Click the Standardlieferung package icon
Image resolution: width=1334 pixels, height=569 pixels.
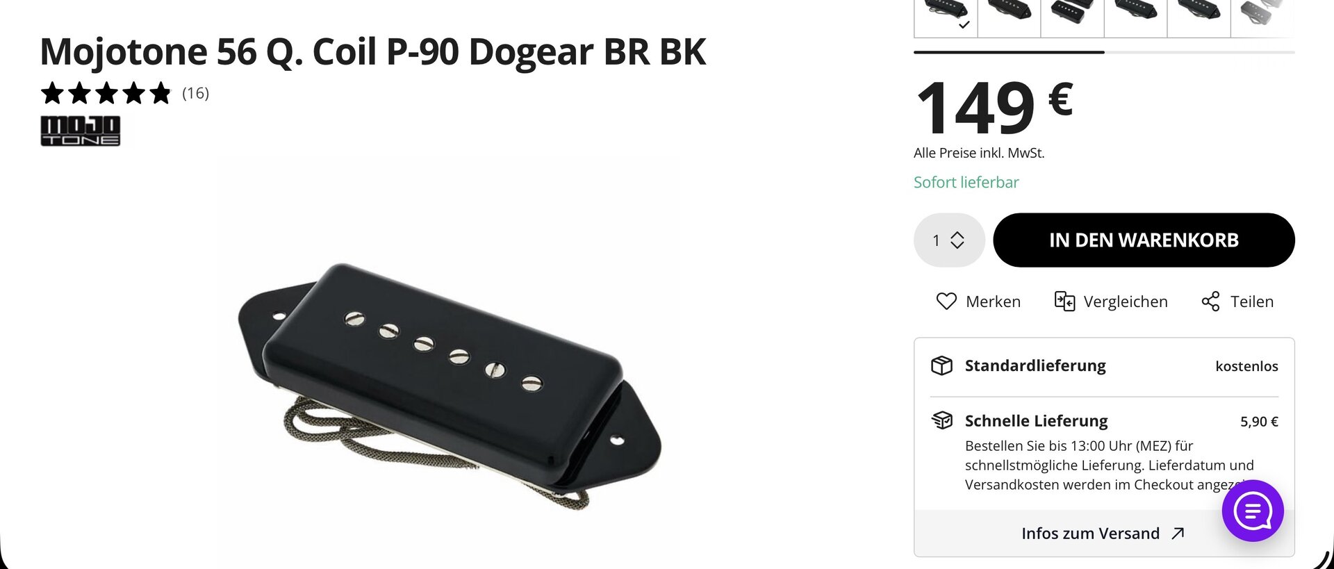pos(941,365)
